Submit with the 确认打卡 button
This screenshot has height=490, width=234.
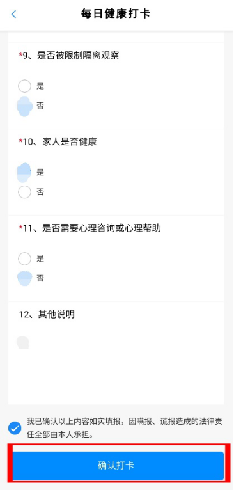[x=118, y=465]
